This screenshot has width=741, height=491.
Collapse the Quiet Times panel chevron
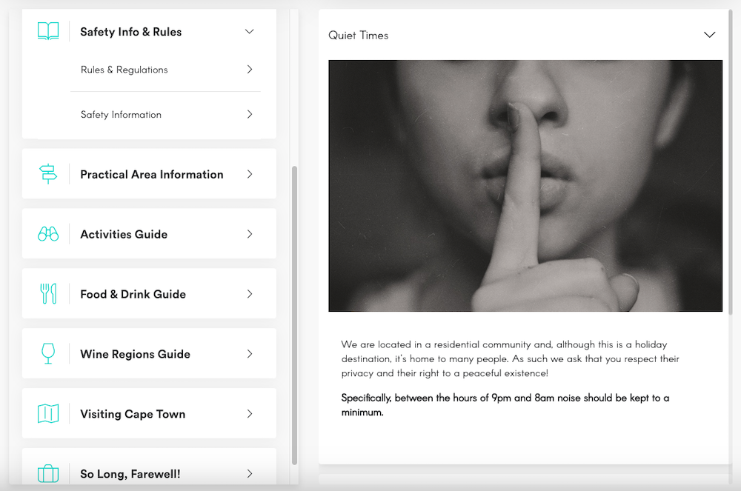(x=709, y=35)
